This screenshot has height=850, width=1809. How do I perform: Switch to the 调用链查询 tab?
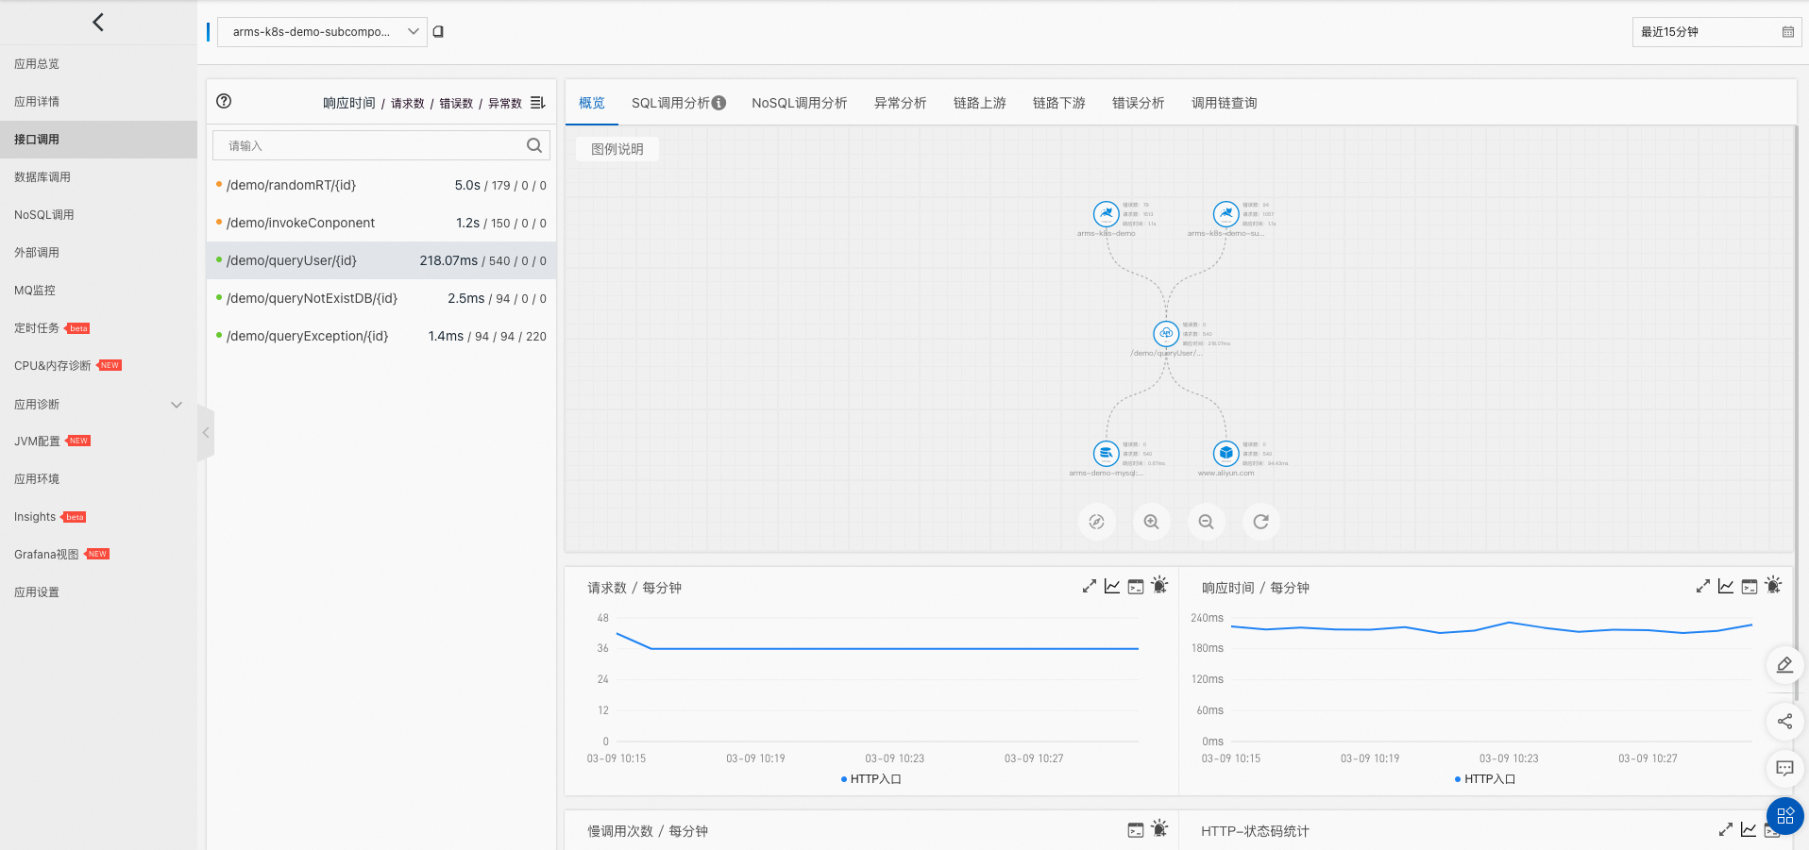coord(1225,103)
